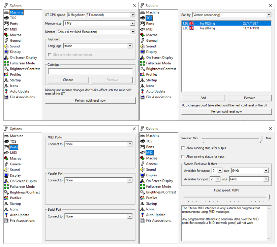
Task: Click Icons Atari icon in bottom-left window
Action: click(x=6, y=209)
